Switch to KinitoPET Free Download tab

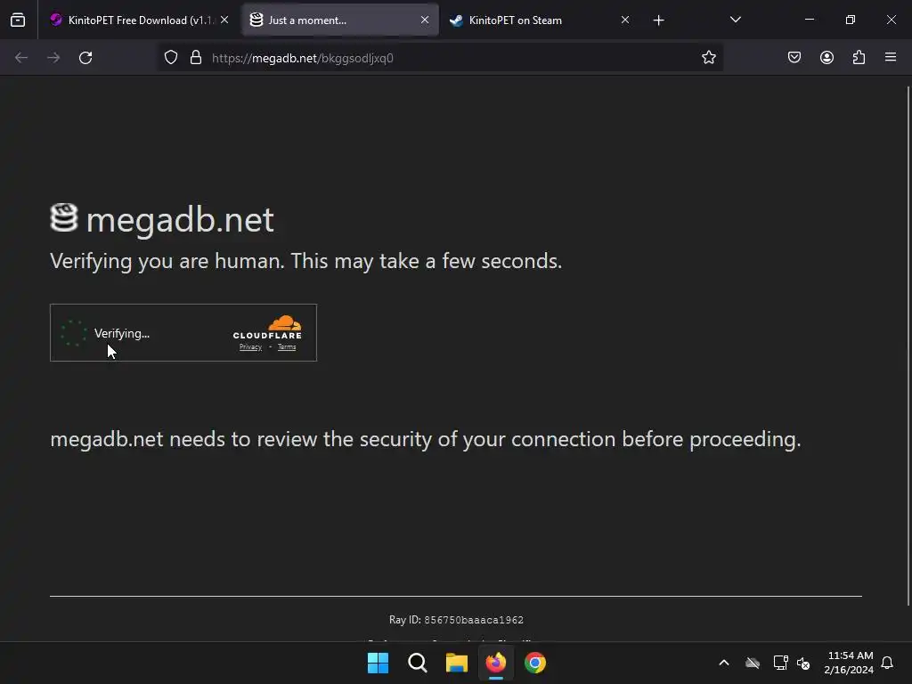[139, 20]
